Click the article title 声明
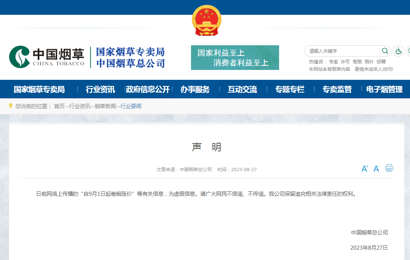Screen dimensions: 410x260 tap(207, 147)
